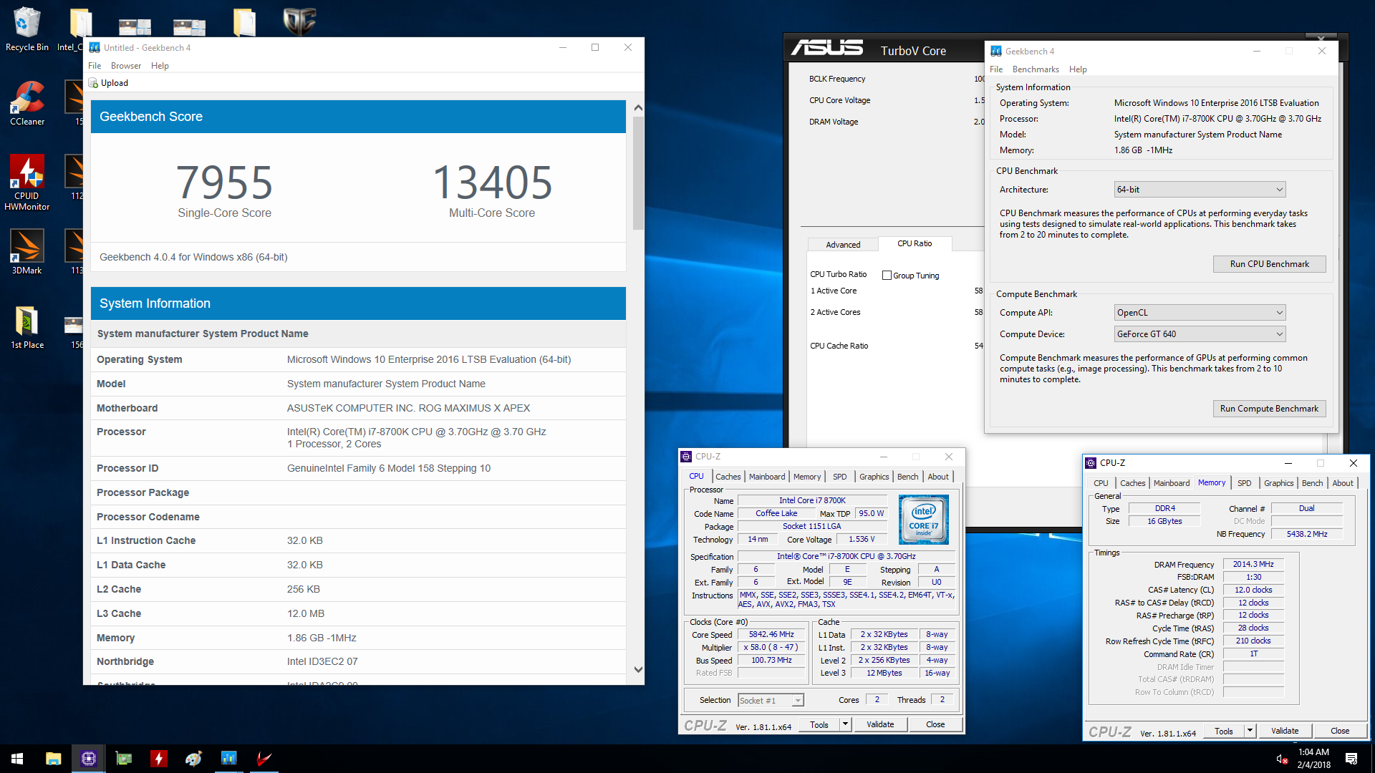
Task: Open Browser menu in Geekbench results window
Action: [x=126, y=66]
